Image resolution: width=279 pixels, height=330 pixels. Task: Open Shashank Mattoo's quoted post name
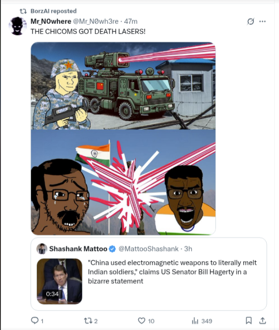point(78,249)
